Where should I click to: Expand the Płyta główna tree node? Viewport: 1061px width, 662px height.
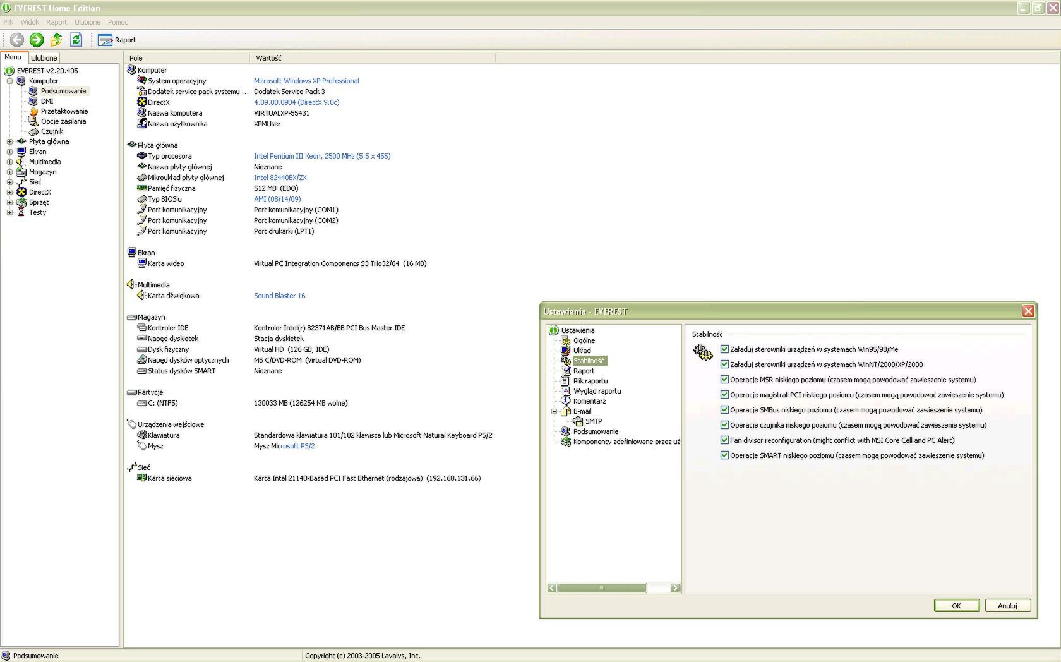pyautogui.click(x=9, y=141)
